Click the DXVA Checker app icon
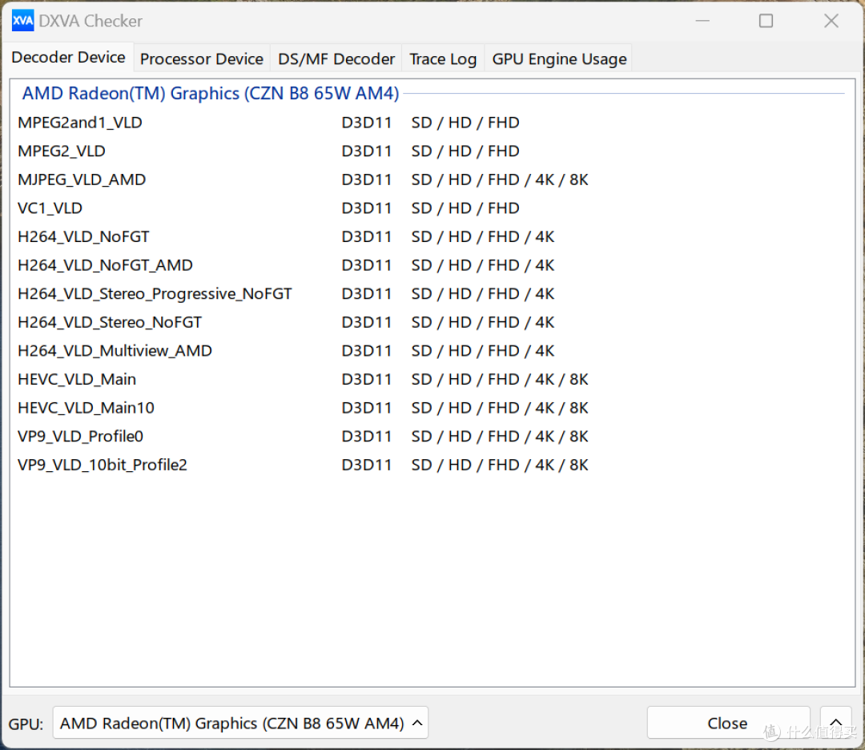Viewport: 865px width, 750px height. pyautogui.click(x=22, y=21)
